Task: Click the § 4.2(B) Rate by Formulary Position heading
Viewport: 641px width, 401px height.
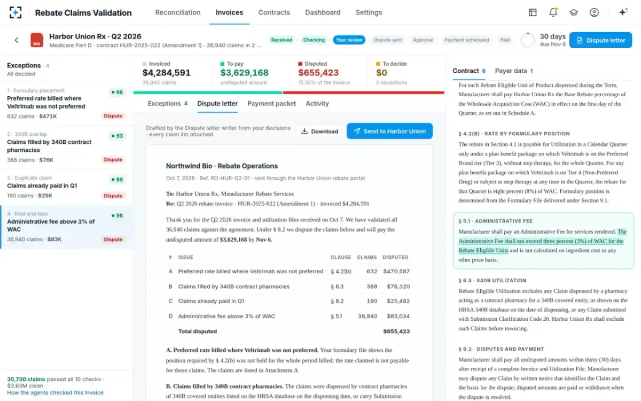Action: tap(514, 134)
